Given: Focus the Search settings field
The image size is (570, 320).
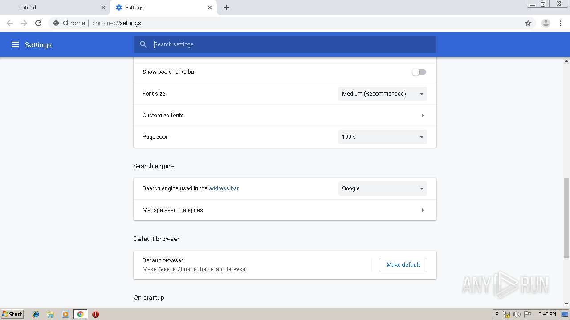Looking at the screenshot, I should coord(285,44).
